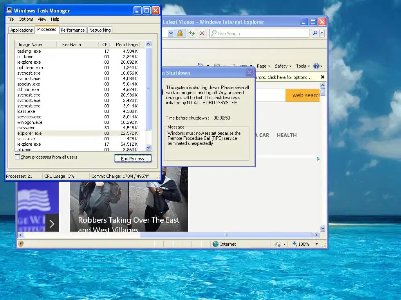Sort by the Mem Usage column header
Screen dimensions: 401x300
click(126, 45)
